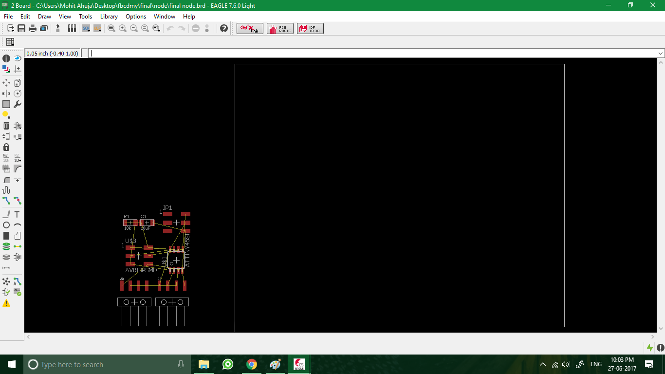Expand the command line history dropdown
This screenshot has height=374, width=665.
pos(661,54)
